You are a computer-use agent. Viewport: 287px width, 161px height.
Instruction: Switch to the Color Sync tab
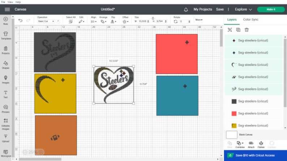(250, 19)
